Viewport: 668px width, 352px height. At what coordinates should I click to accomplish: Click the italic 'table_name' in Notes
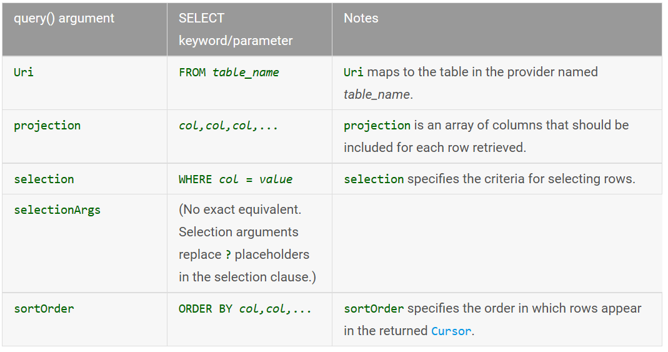coord(377,94)
